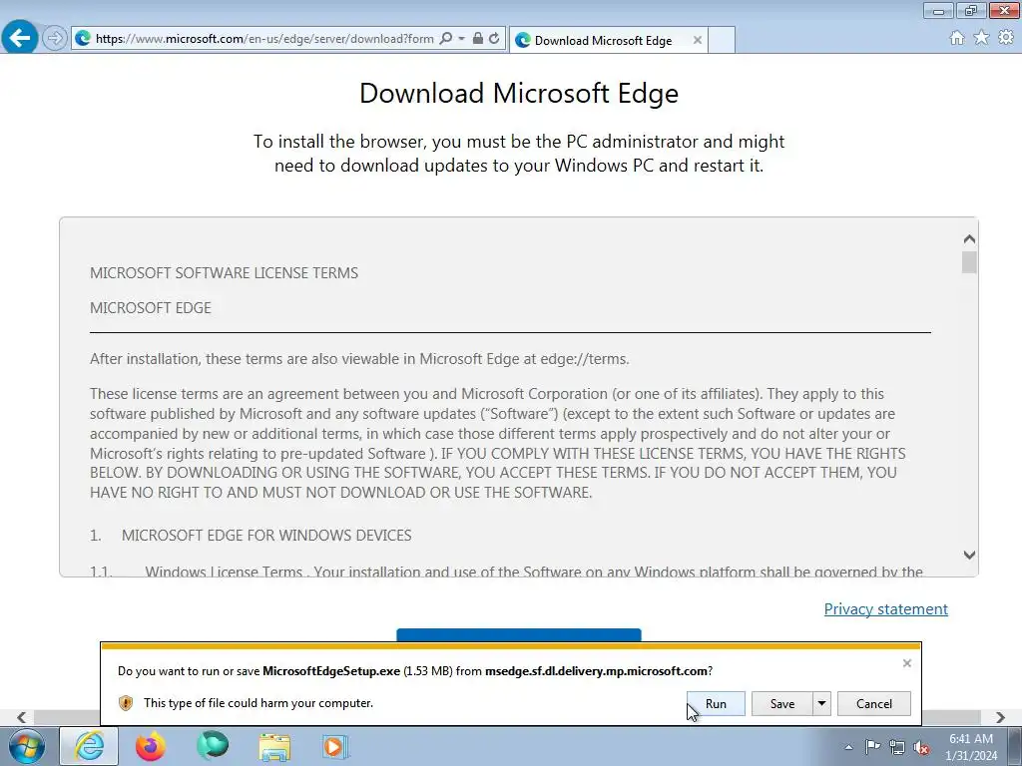Click the MICROSOFT SOFTWARE LICENSE TERMS heading
This screenshot has width=1022, height=766.
(225, 273)
